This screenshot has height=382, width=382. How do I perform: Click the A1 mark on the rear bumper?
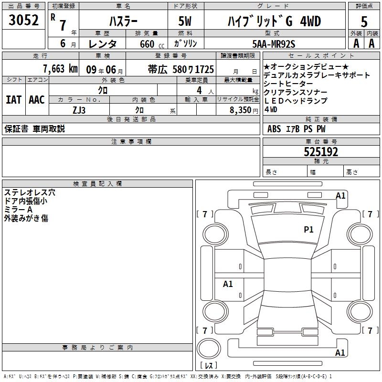pyautogui.click(x=340, y=352)
